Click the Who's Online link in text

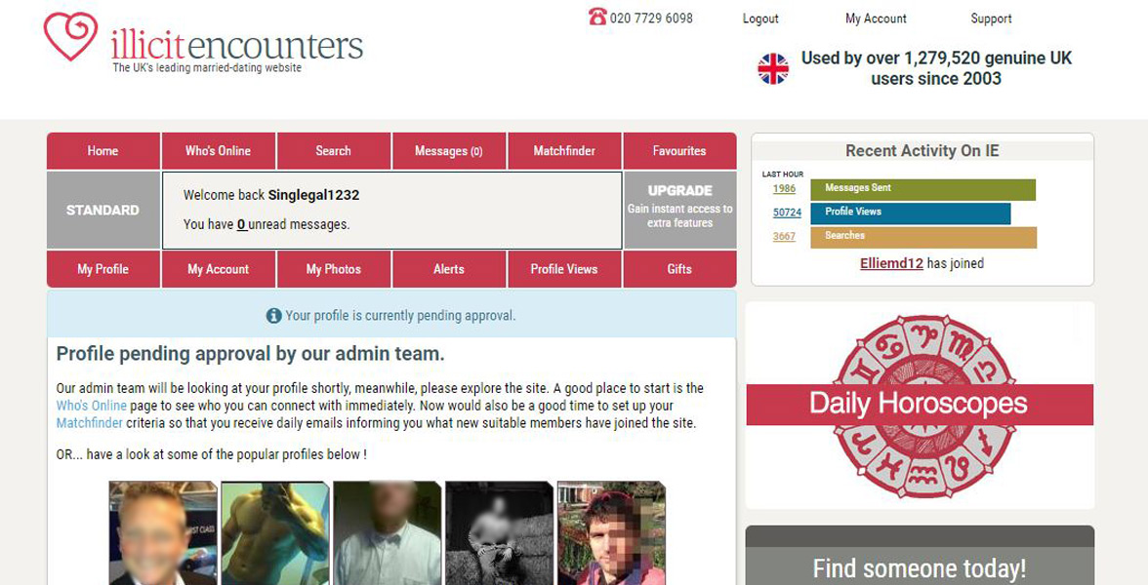pyautogui.click(x=92, y=406)
